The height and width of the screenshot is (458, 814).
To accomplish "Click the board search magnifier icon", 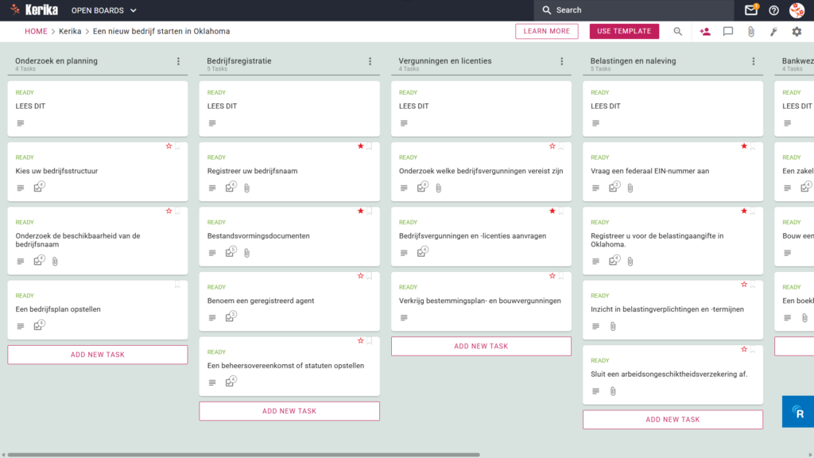I will (x=678, y=31).
